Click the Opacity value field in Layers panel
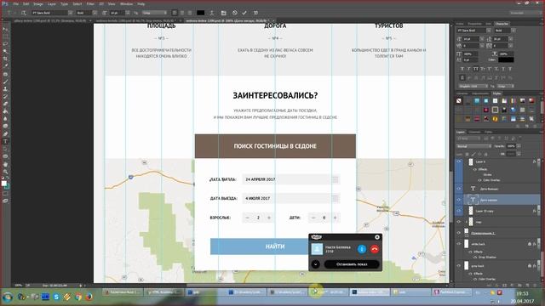Image resolution: width=545 pixels, height=306 pixels. [x=511, y=146]
